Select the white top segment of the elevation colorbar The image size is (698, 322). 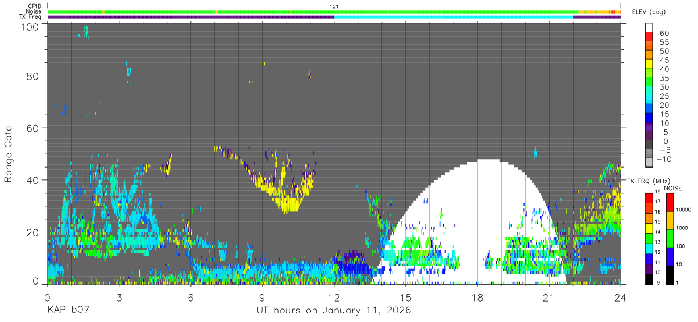point(649,28)
